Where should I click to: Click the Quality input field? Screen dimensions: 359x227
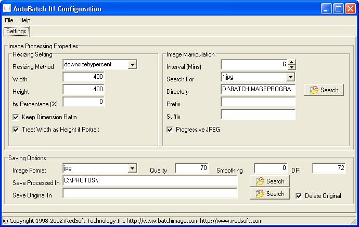pyautogui.click(x=191, y=168)
